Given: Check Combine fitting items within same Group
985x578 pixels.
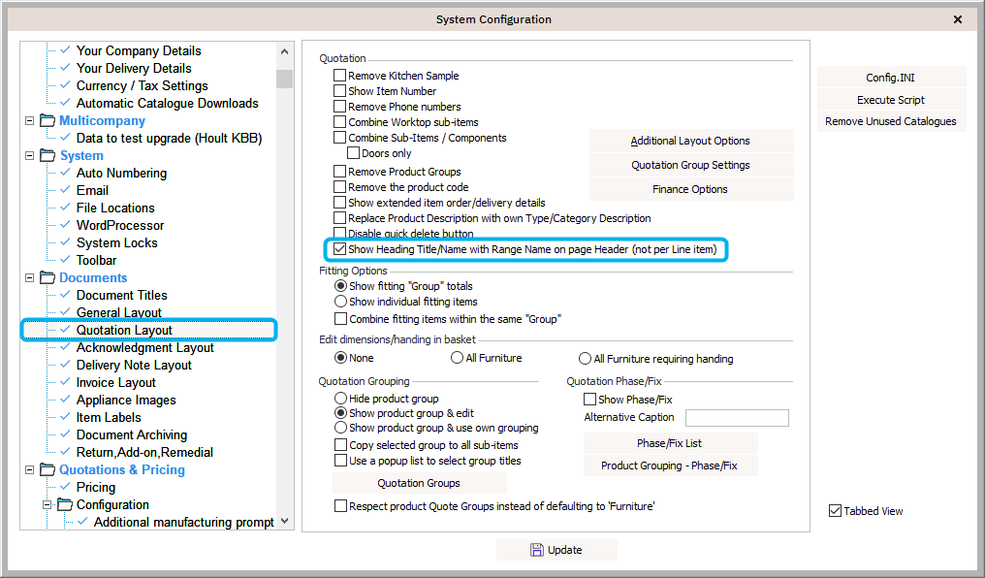Looking at the screenshot, I should (340, 318).
